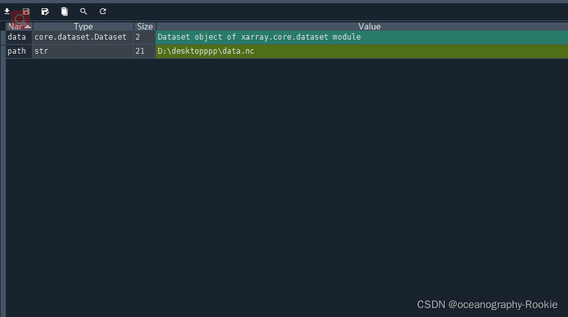
Task: Open the search variables magnifier icon
Action: [83, 12]
